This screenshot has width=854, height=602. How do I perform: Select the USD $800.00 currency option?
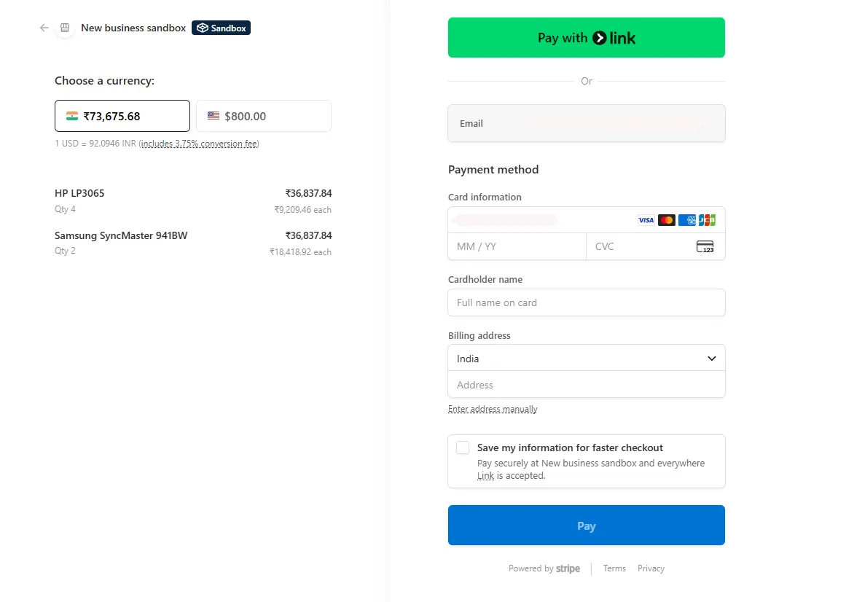click(264, 116)
